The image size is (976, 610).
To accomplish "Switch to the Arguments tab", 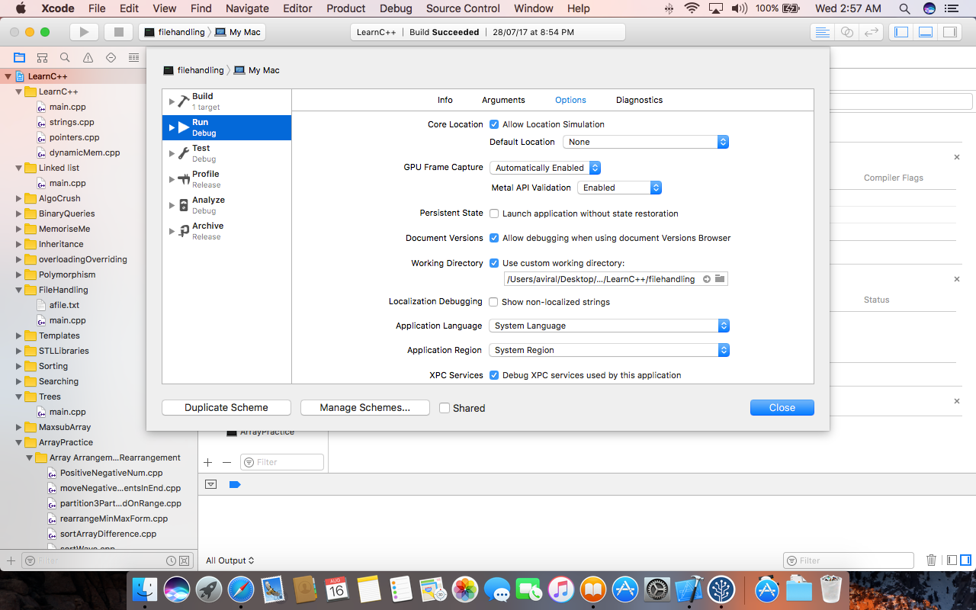I will pos(503,100).
